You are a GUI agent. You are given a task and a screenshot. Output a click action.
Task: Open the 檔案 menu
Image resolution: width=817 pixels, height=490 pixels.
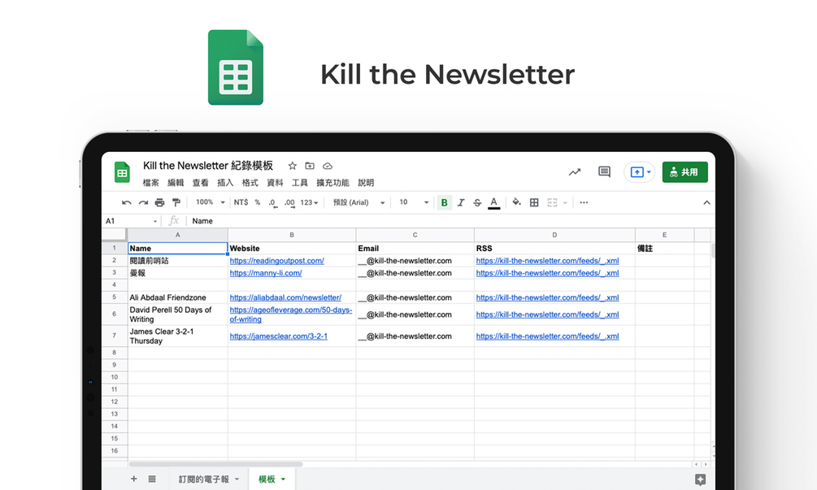point(150,183)
